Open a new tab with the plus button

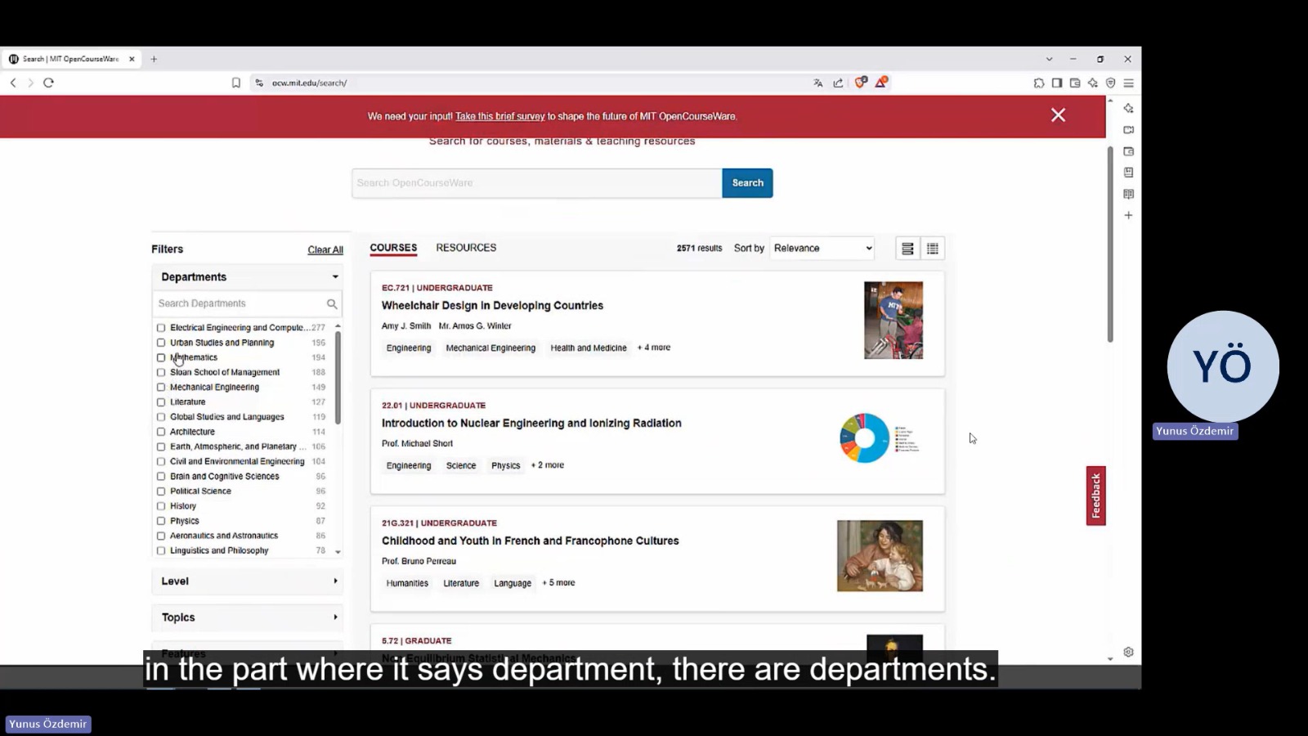tap(154, 59)
